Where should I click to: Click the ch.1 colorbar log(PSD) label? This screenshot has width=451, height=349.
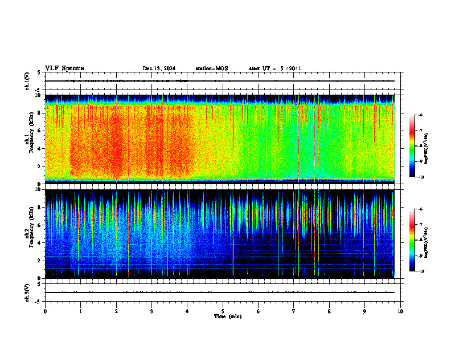click(x=427, y=149)
